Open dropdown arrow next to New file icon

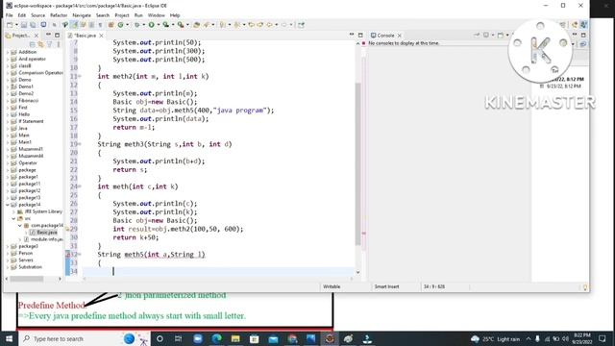click(x=16, y=25)
